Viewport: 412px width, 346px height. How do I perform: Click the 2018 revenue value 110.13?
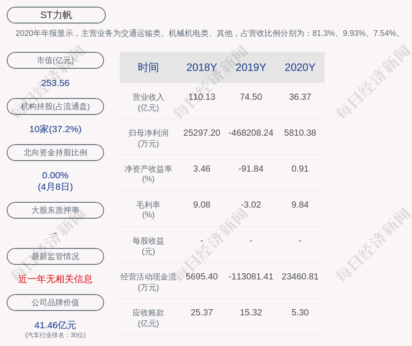click(x=202, y=97)
